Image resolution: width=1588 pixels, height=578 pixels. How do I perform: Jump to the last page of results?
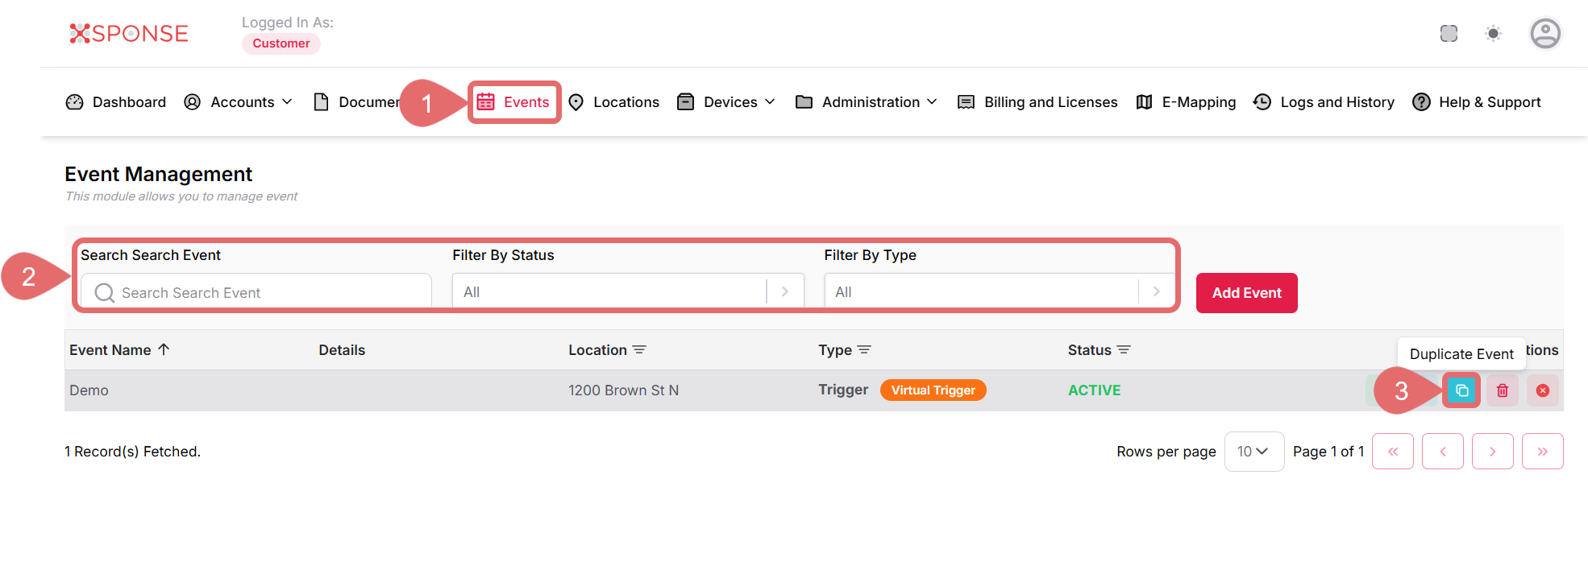coord(1542,452)
